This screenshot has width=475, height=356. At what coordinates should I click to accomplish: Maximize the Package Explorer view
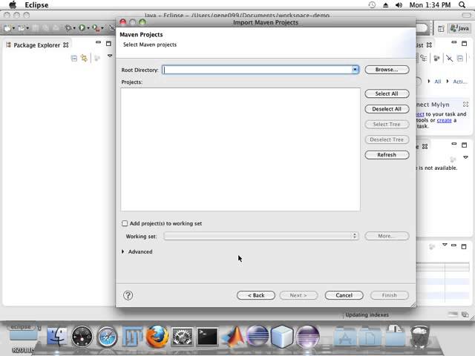coord(108,44)
